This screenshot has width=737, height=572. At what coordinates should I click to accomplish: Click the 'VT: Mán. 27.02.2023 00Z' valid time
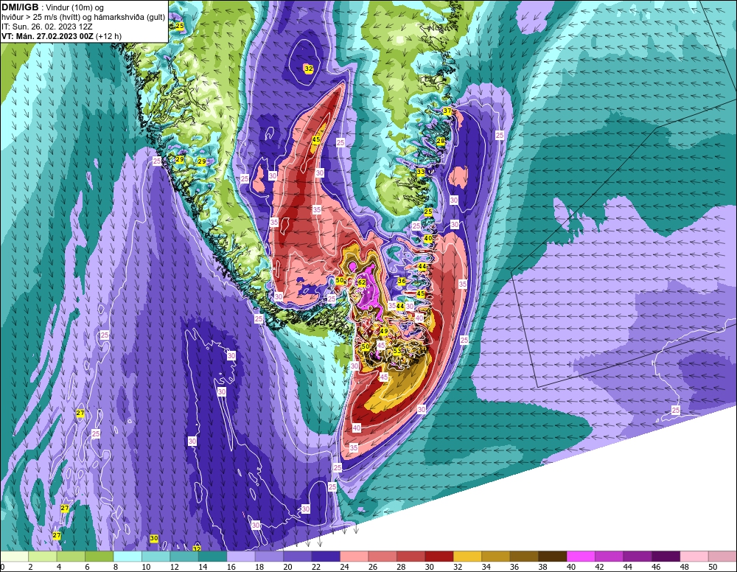tap(48, 36)
